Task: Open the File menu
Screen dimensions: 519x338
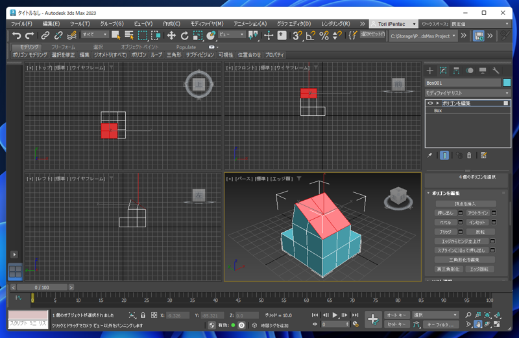Action: [x=21, y=24]
